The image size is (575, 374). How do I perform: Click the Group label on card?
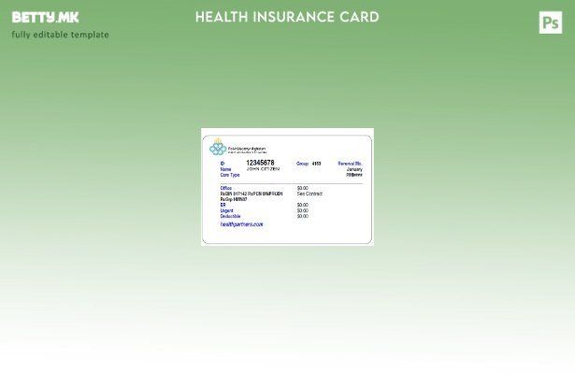tap(302, 164)
